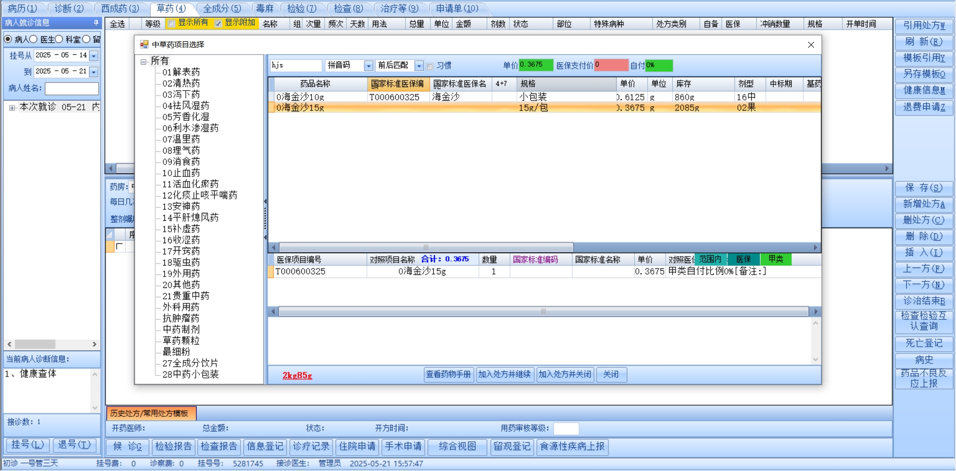Open the 历史处方/常用处方模板 tab
Image resolution: width=956 pixels, height=471 pixels.
tap(151, 413)
